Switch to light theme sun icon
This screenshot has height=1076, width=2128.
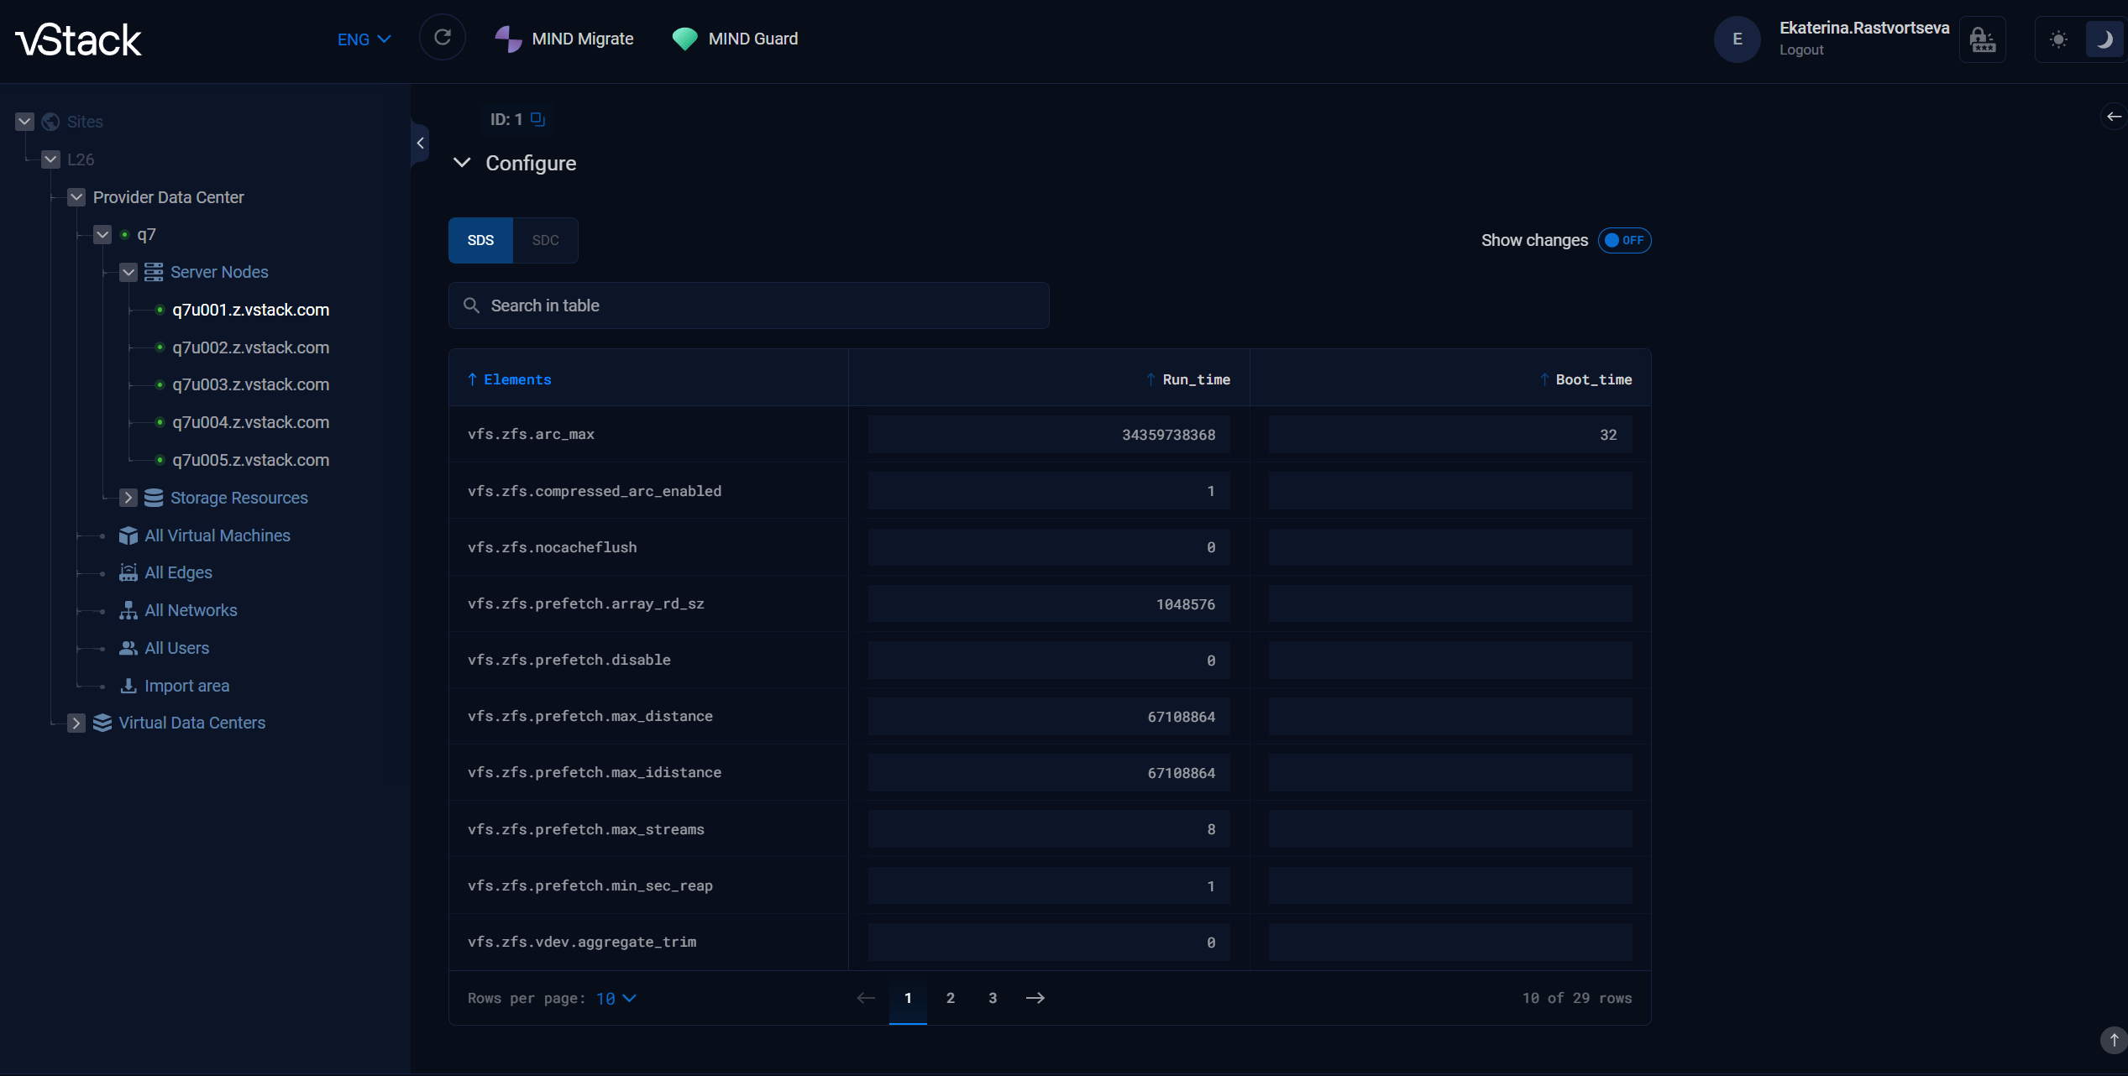tap(2058, 39)
